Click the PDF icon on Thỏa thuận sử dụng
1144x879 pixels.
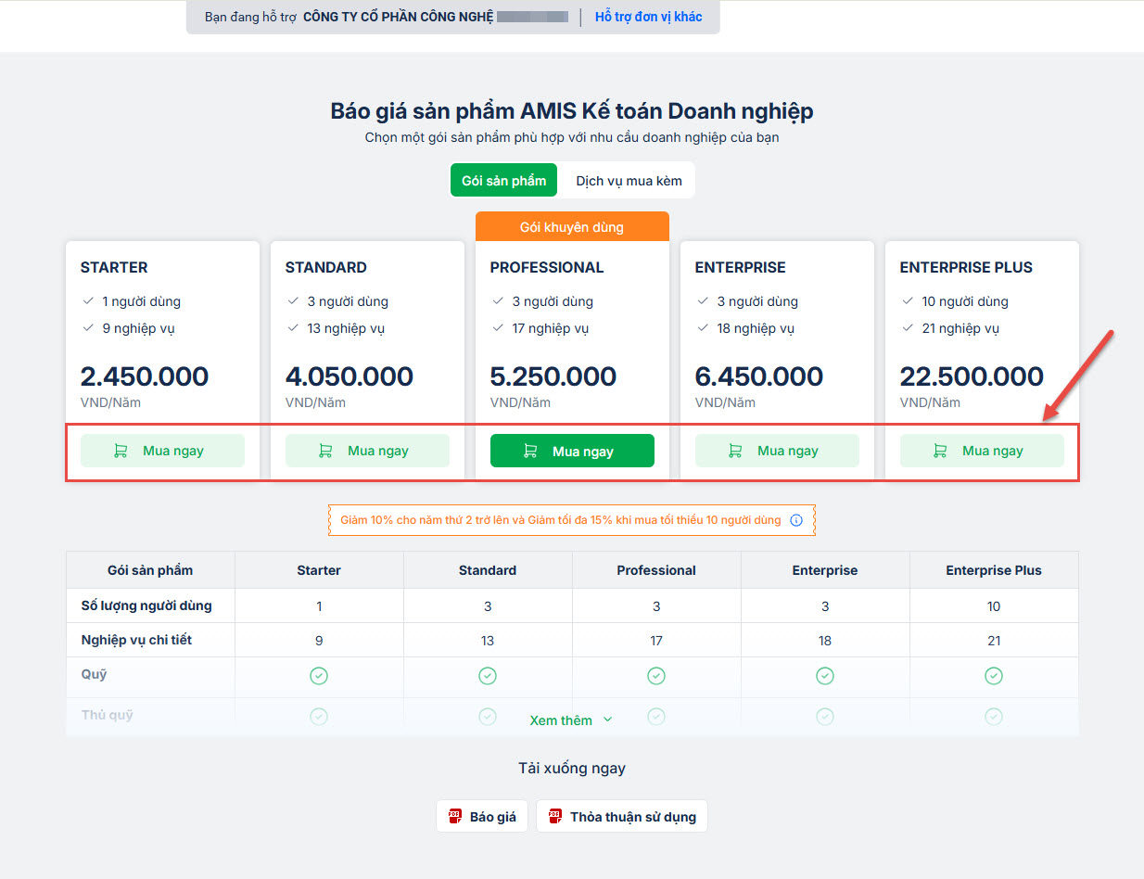(555, 816)
